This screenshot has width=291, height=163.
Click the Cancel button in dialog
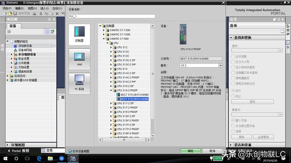[x=212, y=151]
